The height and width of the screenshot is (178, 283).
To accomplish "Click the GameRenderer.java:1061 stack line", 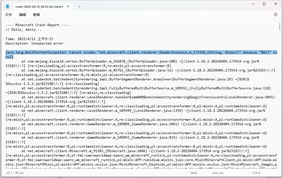I will [141, 124].
